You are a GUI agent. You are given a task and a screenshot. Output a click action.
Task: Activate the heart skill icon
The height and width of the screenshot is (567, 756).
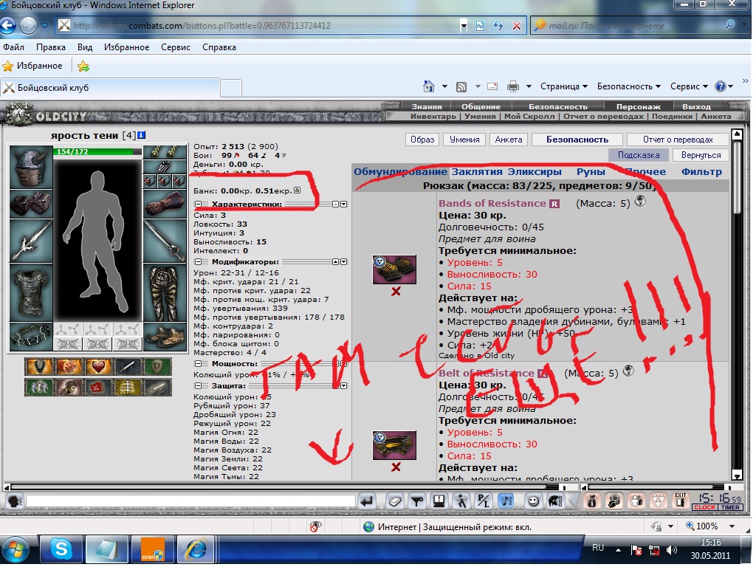pos(98,367)
